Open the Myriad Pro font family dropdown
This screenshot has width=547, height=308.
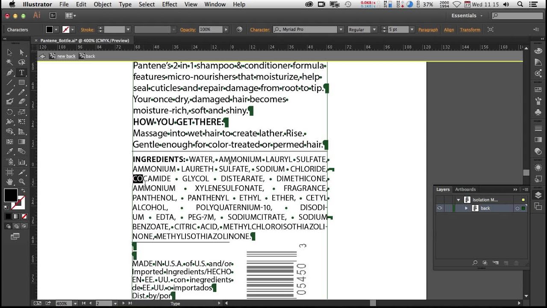point(341,30)
